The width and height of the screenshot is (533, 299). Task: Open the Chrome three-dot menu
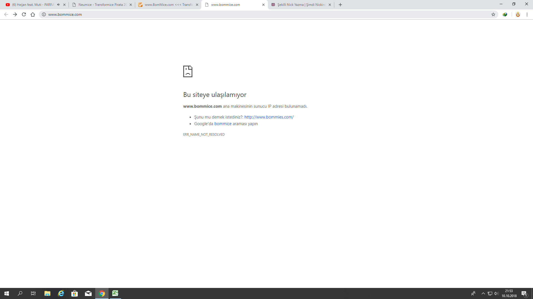(527, 14)
